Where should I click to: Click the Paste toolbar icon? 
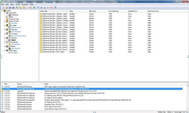click(x=48, y=7)
